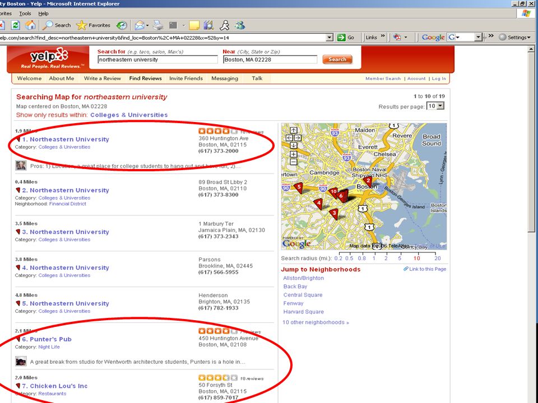Switch to the About Me tab
The height and width of the screenshot is (403, 538).
pyautogui.click(x=62, y=78)
